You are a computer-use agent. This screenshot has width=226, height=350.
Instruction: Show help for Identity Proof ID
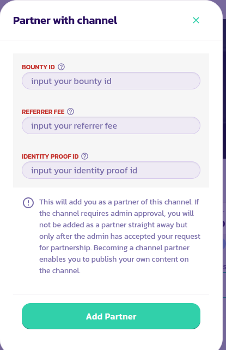coord(85,156)
